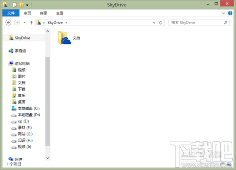
Task: Open the 图片 folder in navigation pane
Action: point(22,76)
